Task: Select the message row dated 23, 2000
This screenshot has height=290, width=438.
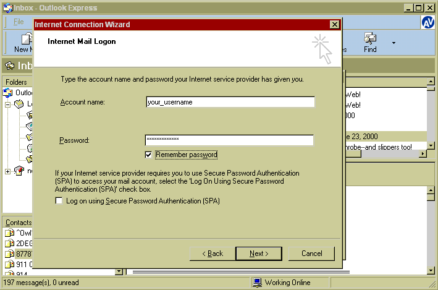Action: pos(386,137)
